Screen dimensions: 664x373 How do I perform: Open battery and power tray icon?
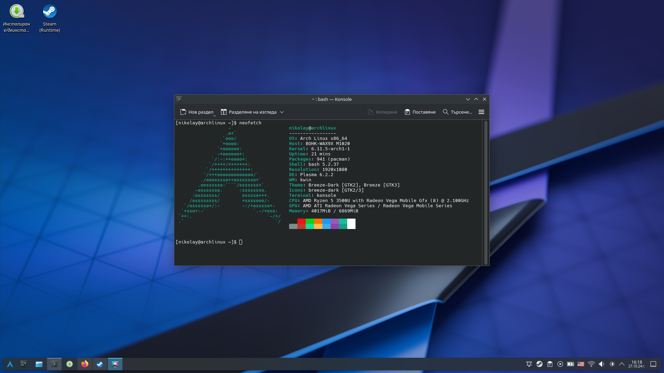571,364
